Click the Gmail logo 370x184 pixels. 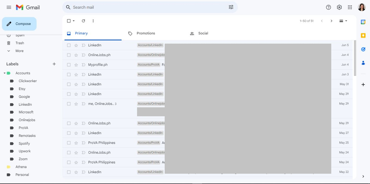point(28,7)
